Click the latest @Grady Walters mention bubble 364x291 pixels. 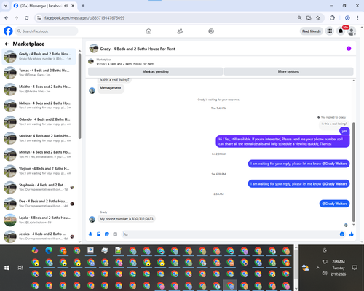click(334, 204)
